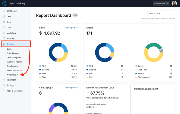180x114 pixels.
Task: Expand the Year to Date dropdown
Action: [x=161, y=13]
